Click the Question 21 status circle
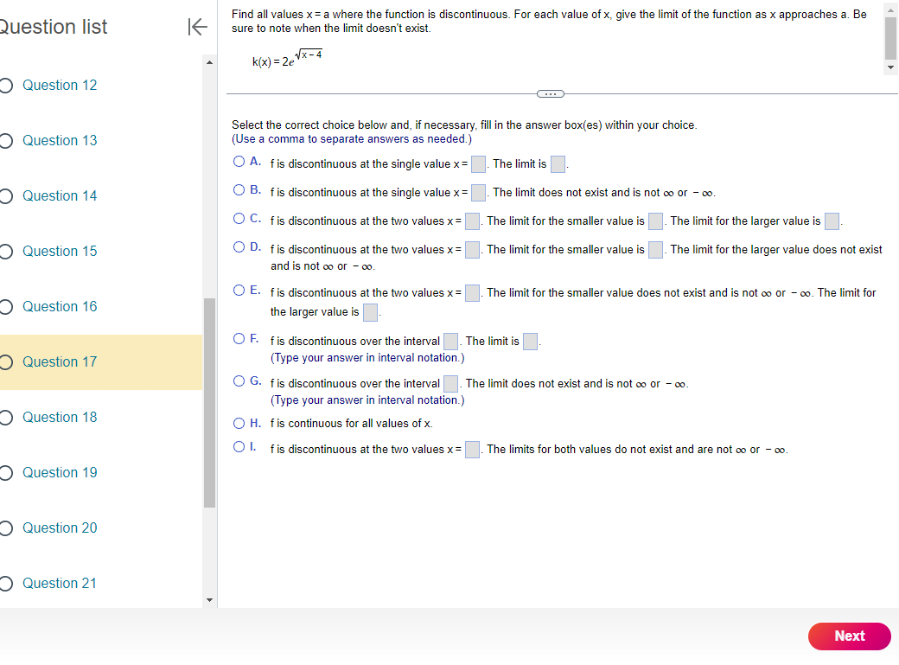This screenshot has width=899, height=665. (6, 584)
